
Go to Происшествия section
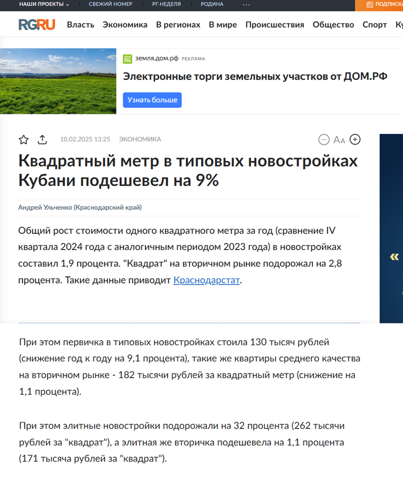pos(275,25)
